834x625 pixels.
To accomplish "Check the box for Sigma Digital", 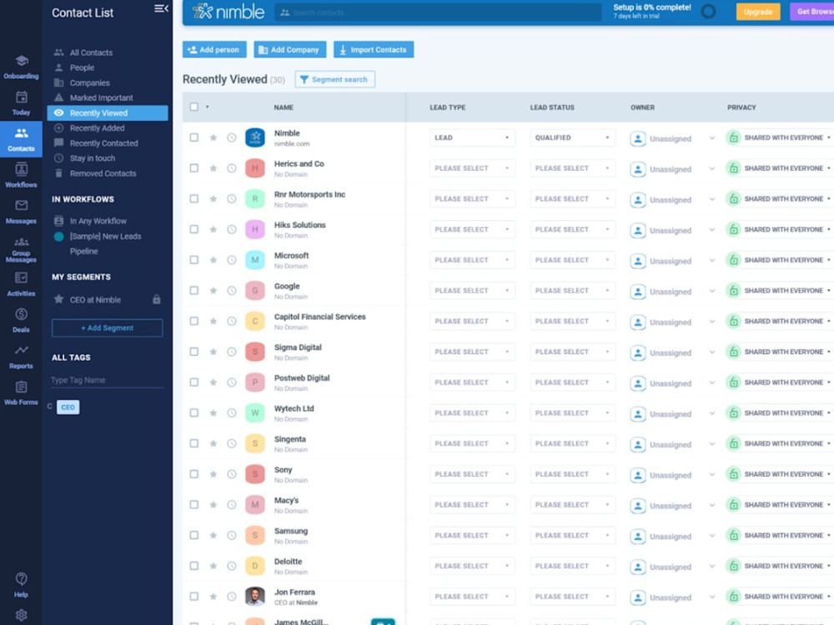I will (x=194, y=352).
